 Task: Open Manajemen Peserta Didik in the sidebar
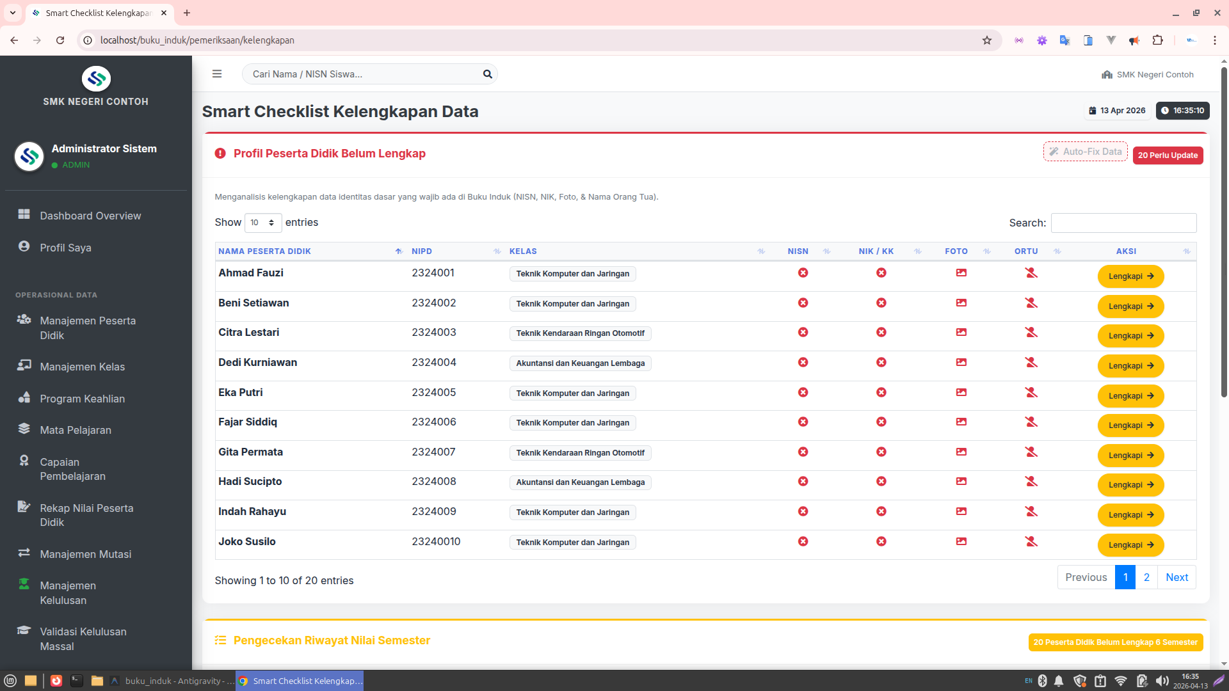[x=88, y=328]
